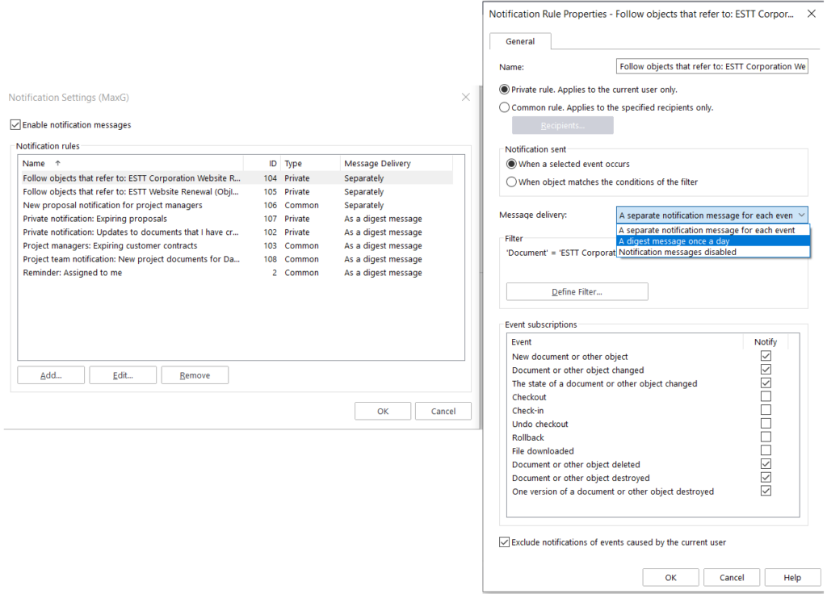827x594 pixels.
Task: Click the Define Filter button
Action: tap(576, 291)
